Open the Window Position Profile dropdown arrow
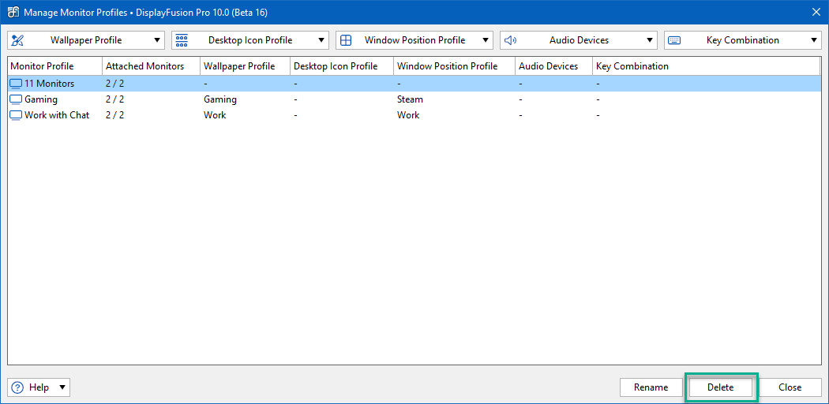 tap(485, 40)
